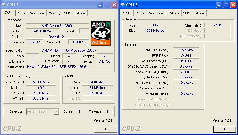Click the Package value Socket 754
Screen dimensions: 238x135
coord(58,37)
